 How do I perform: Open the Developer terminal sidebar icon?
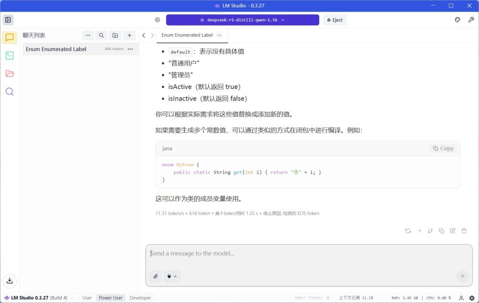click(x=9, y=55)
